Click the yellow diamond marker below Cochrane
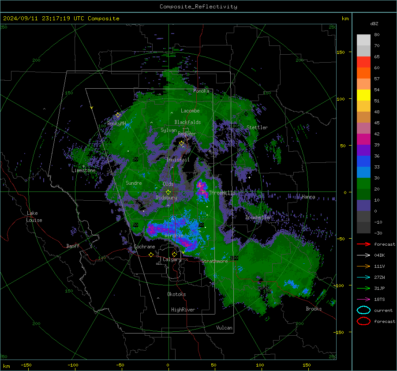397x371 pixels. (x=151, y=255)
